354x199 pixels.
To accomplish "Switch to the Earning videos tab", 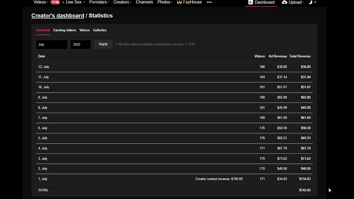I will pos(65,30).
